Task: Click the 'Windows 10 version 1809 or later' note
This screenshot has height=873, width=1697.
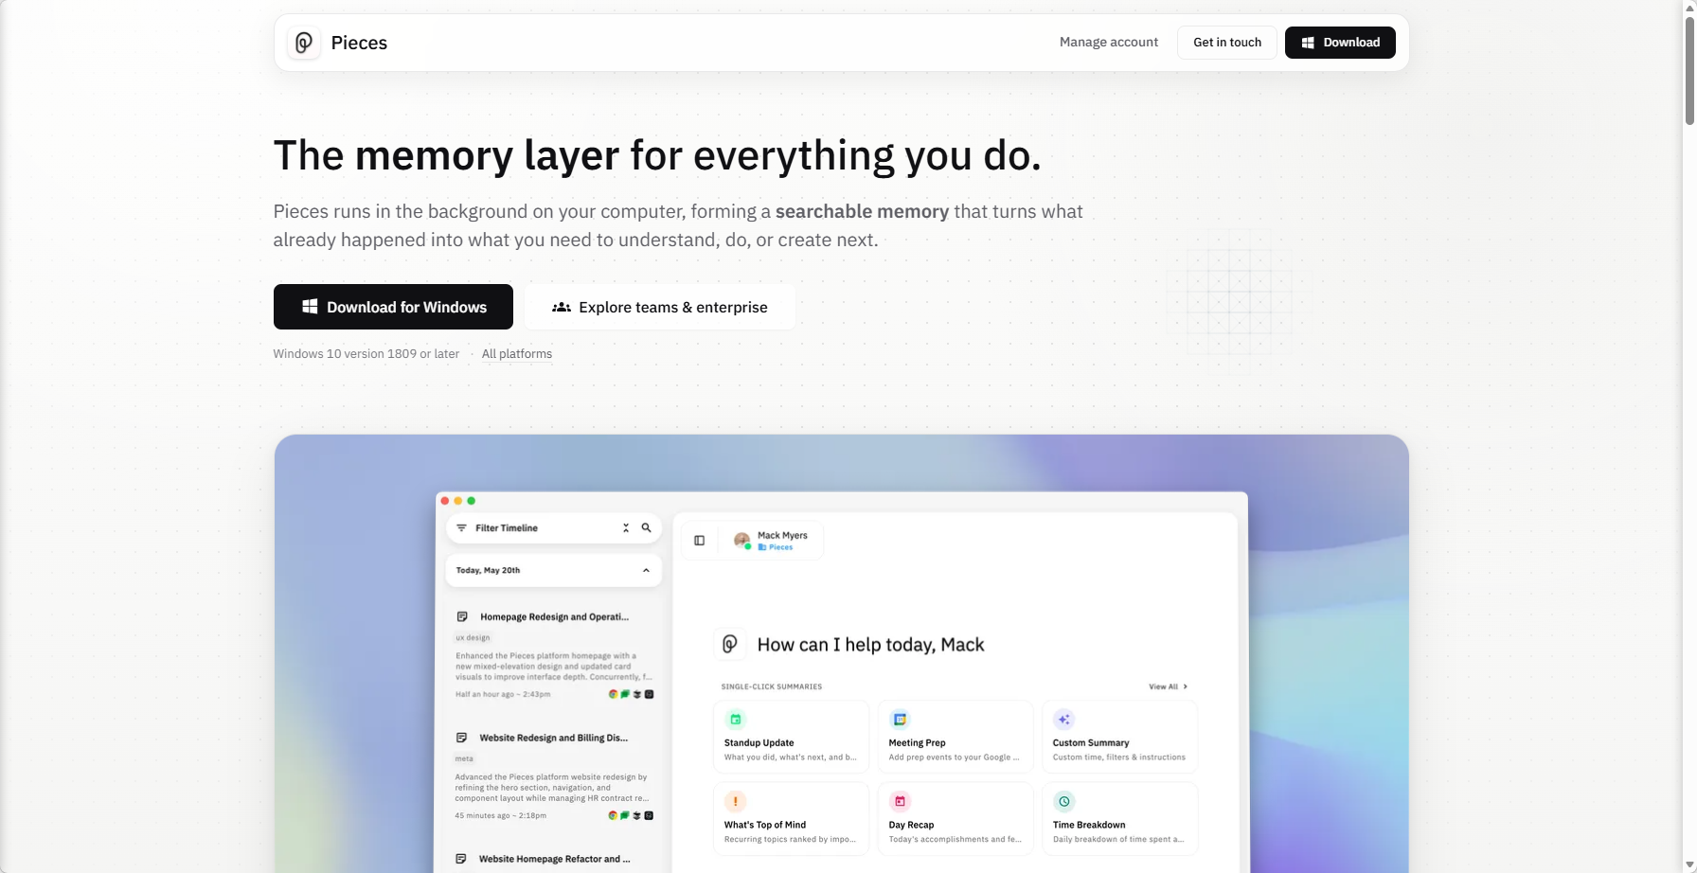Action: tap(366, 354)
